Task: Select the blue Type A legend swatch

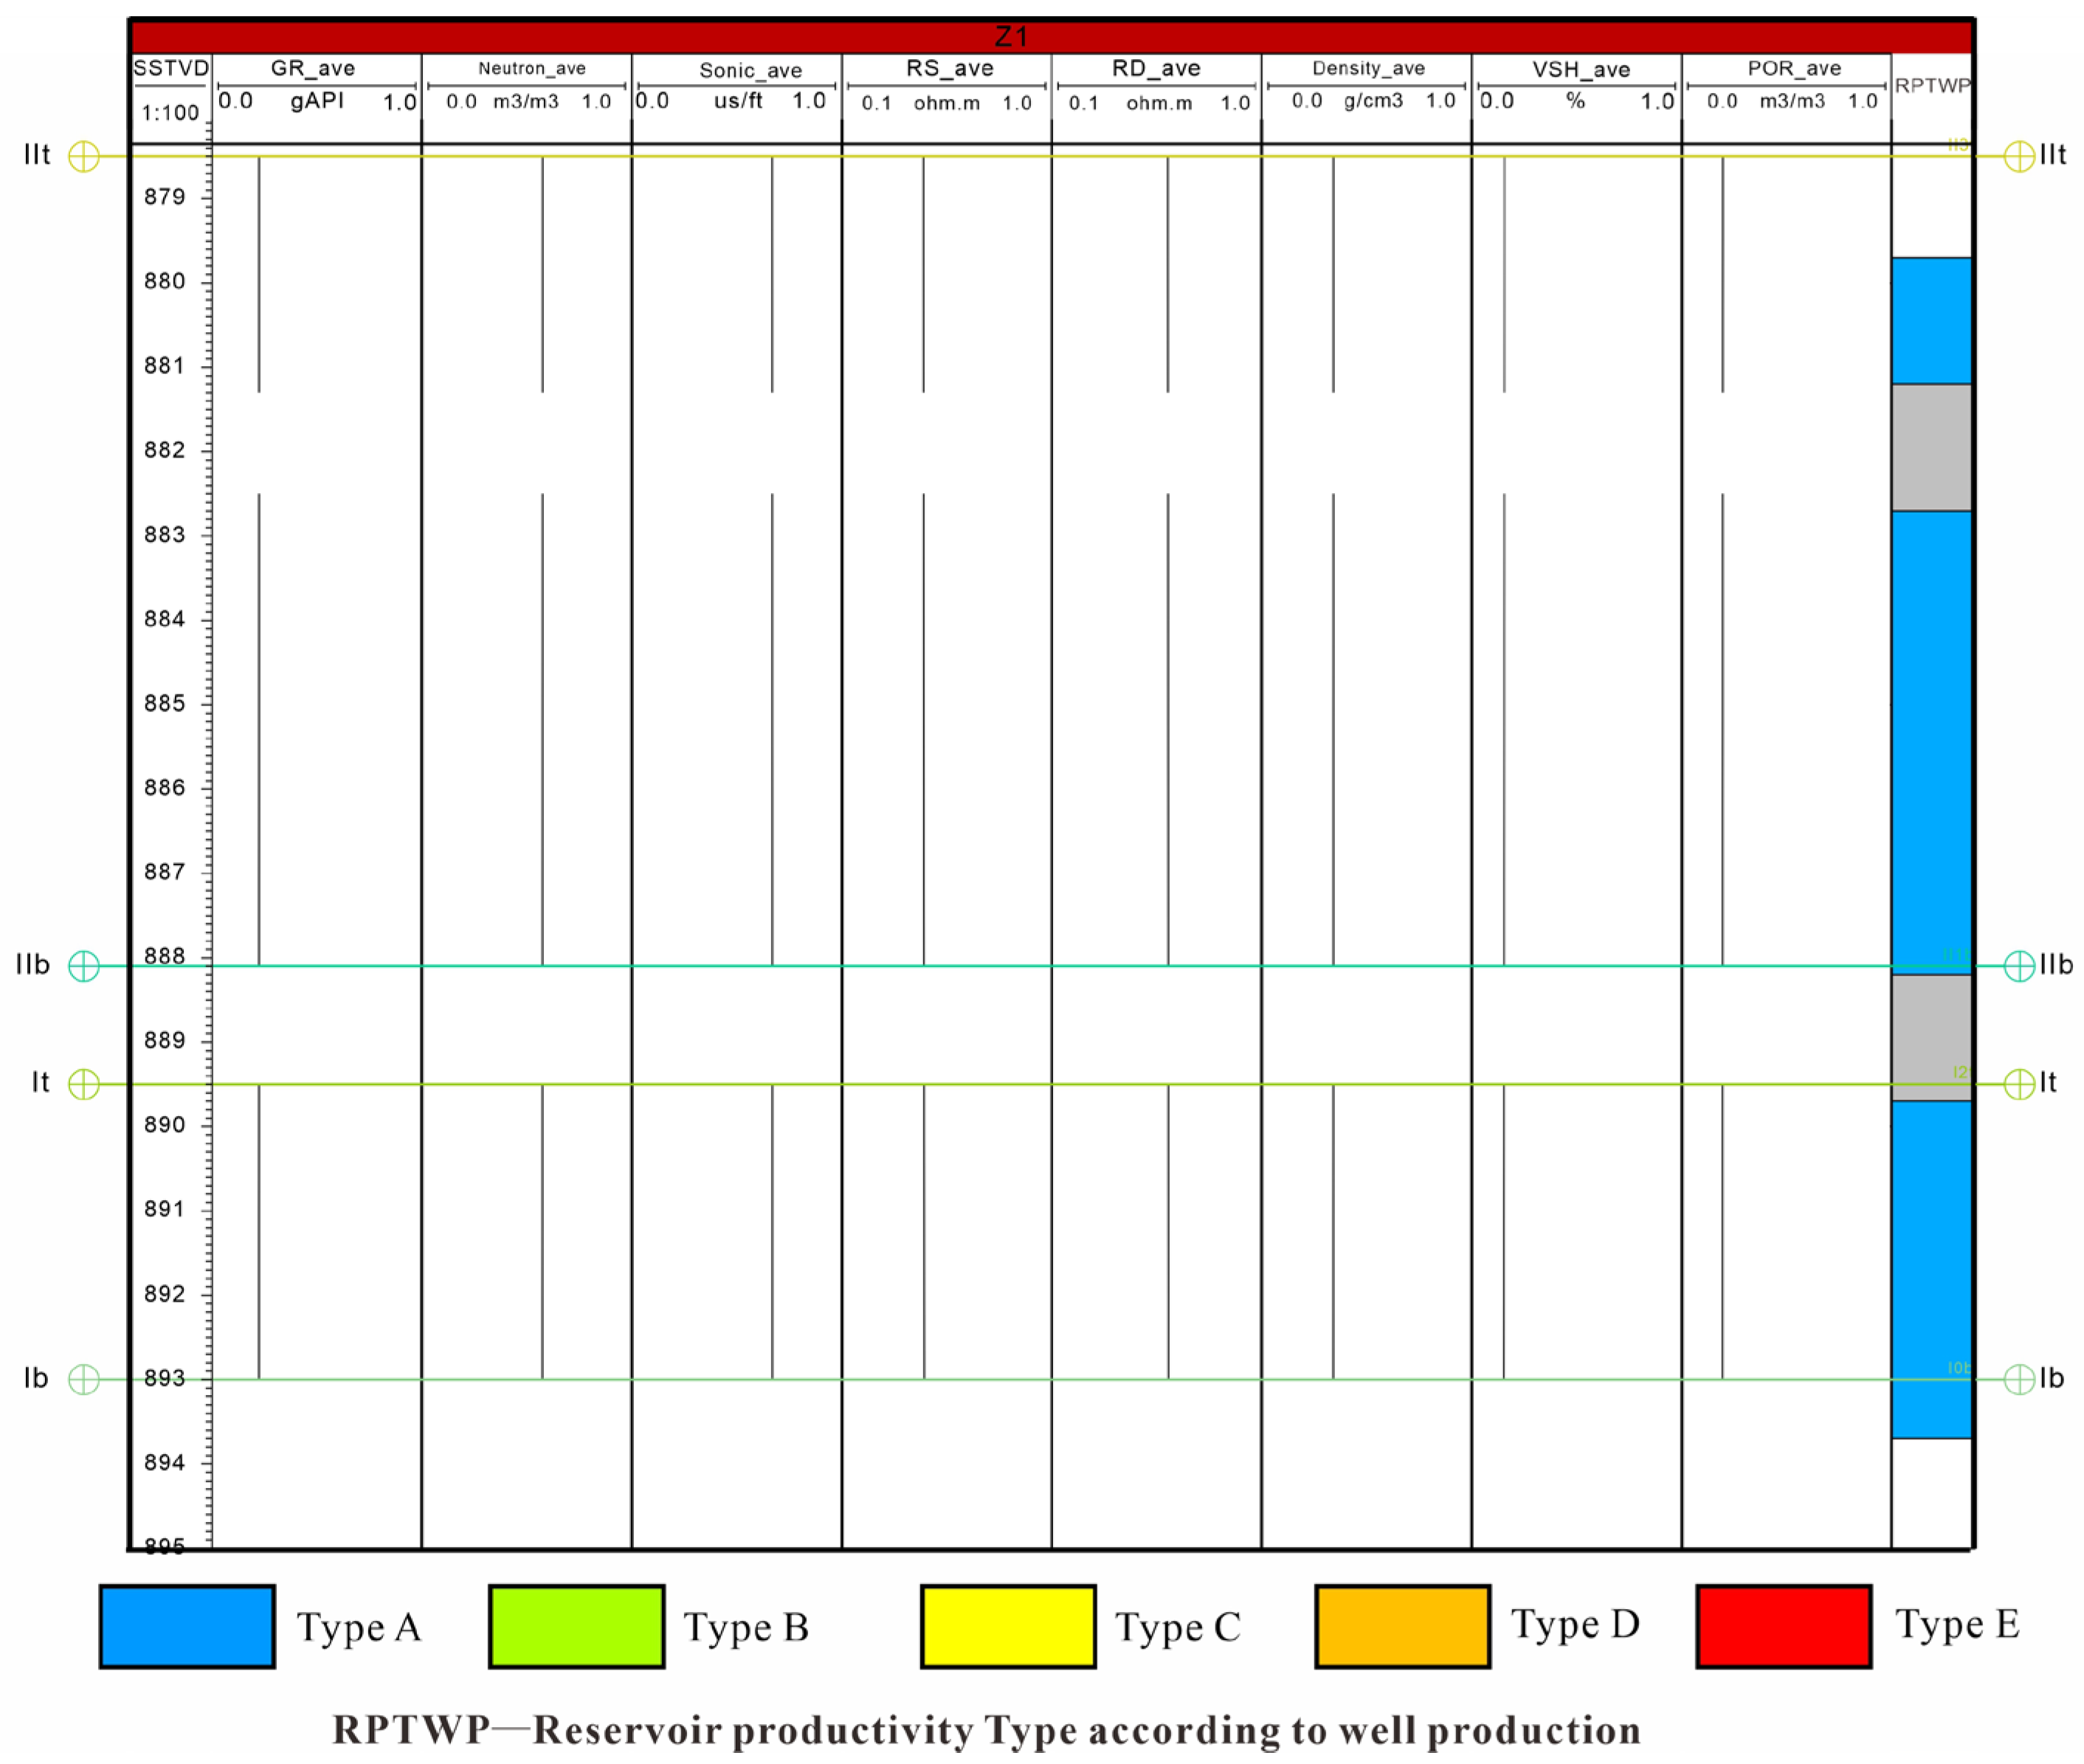Action: click(187, 1626)
